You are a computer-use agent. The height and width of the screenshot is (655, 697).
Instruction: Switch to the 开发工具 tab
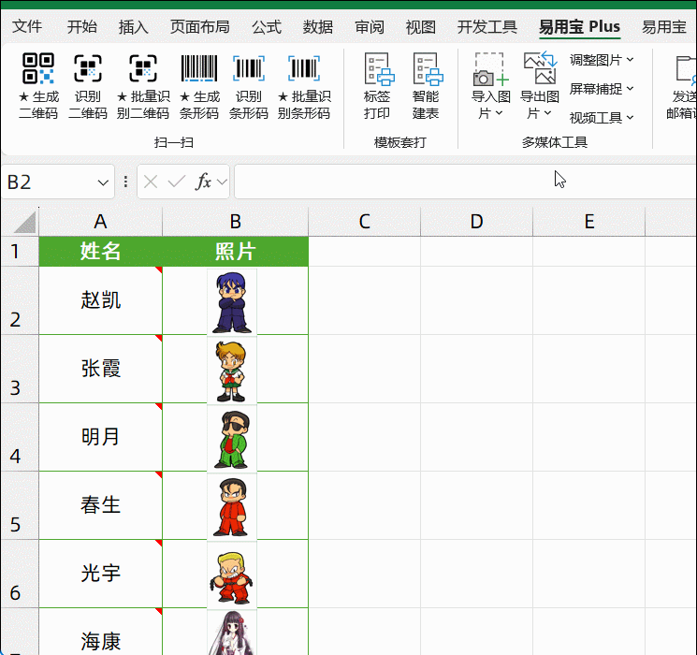coord(487,27)
